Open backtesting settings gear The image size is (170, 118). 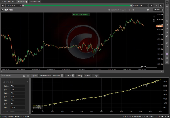point(3,6)
